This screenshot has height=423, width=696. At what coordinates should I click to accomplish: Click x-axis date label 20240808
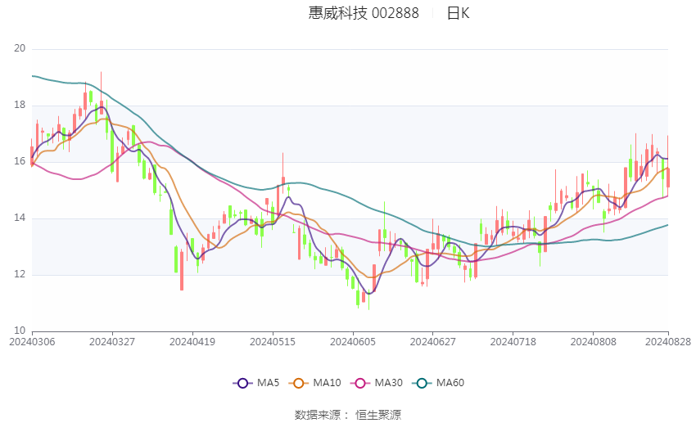coord(594,342)
